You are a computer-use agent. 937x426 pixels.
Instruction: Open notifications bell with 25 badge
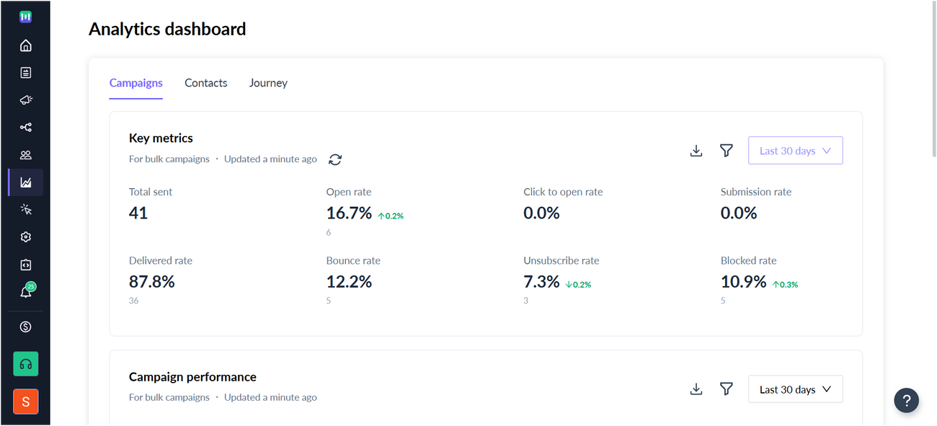click(27, 291)
